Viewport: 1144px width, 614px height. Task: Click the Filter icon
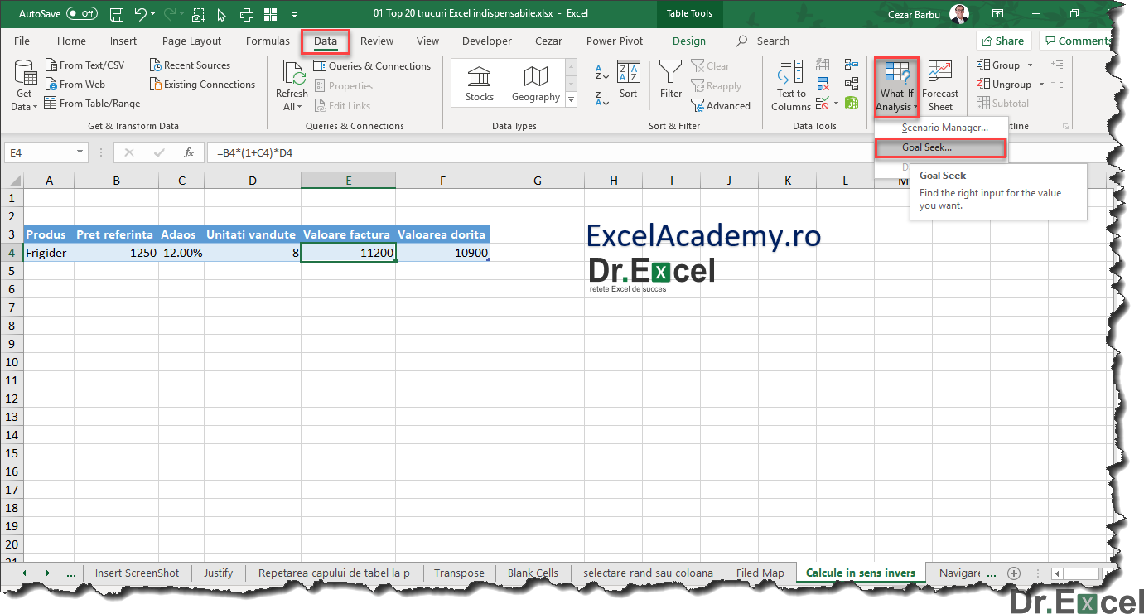(x=670, y=79)
